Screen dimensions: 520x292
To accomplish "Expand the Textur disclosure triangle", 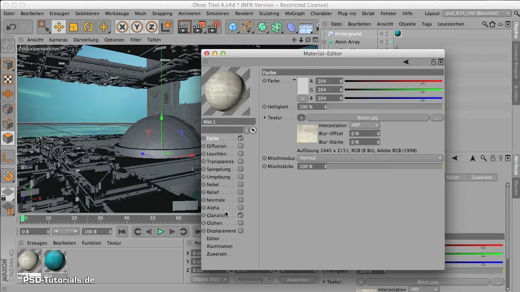I will 264,118.
